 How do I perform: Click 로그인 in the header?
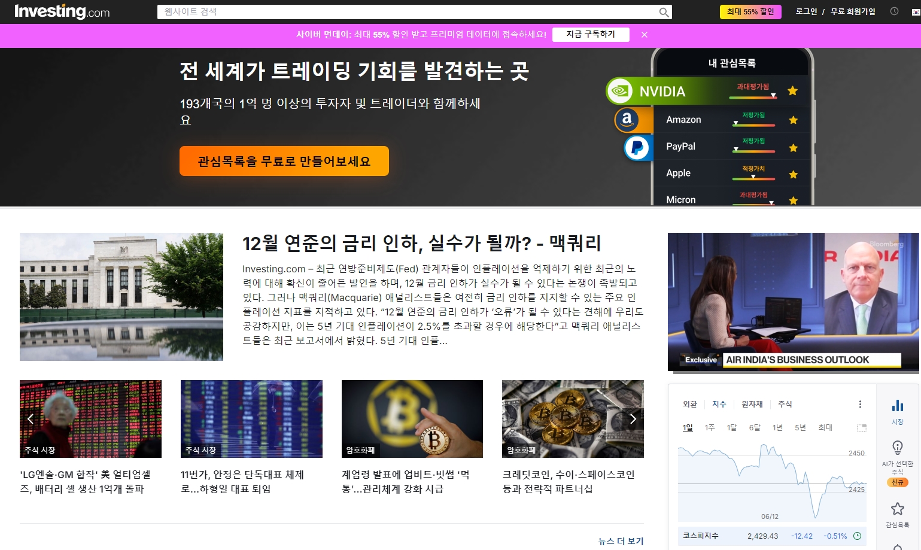click(806, 11)
